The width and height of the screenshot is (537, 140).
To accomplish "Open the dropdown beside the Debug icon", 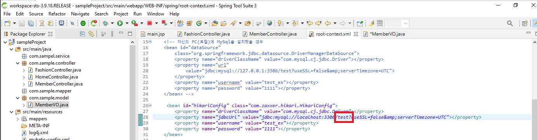I will (x=112, y=23).
